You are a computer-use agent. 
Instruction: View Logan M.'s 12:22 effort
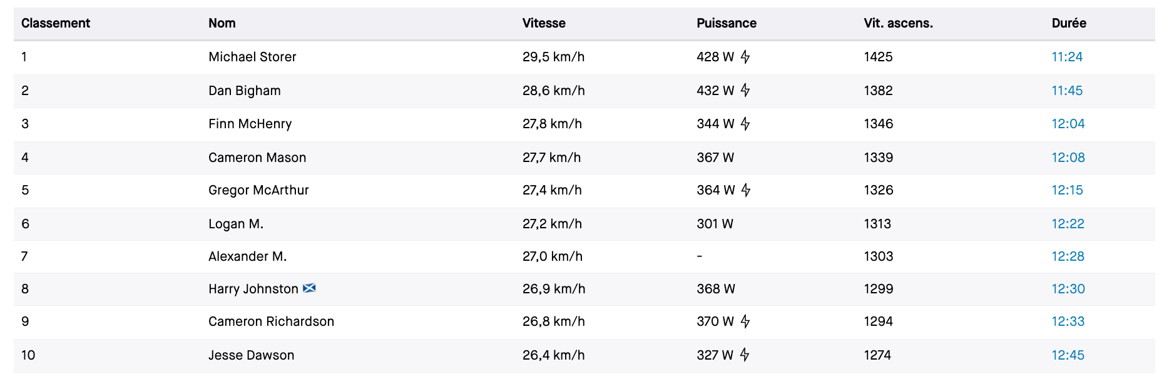tap(1068, 224)
